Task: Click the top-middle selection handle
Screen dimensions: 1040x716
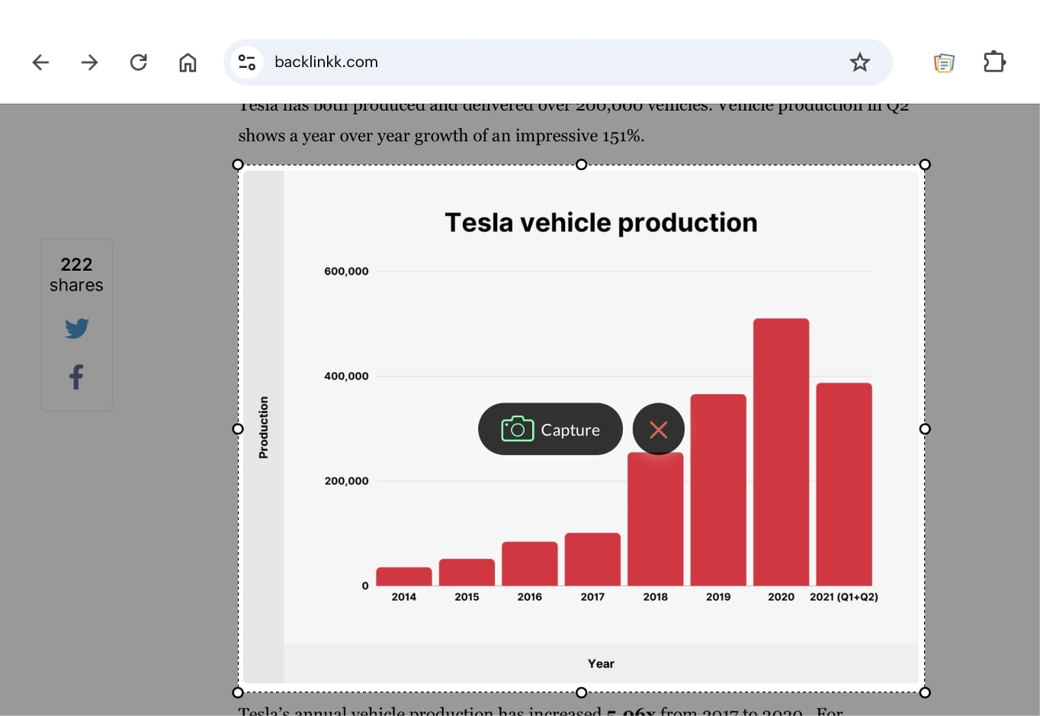Action: point(581,165)
